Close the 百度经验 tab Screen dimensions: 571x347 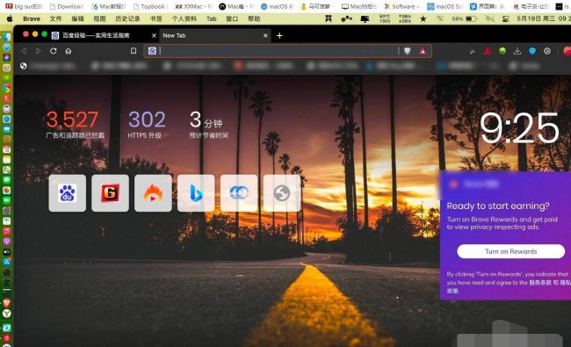[154, 35]
